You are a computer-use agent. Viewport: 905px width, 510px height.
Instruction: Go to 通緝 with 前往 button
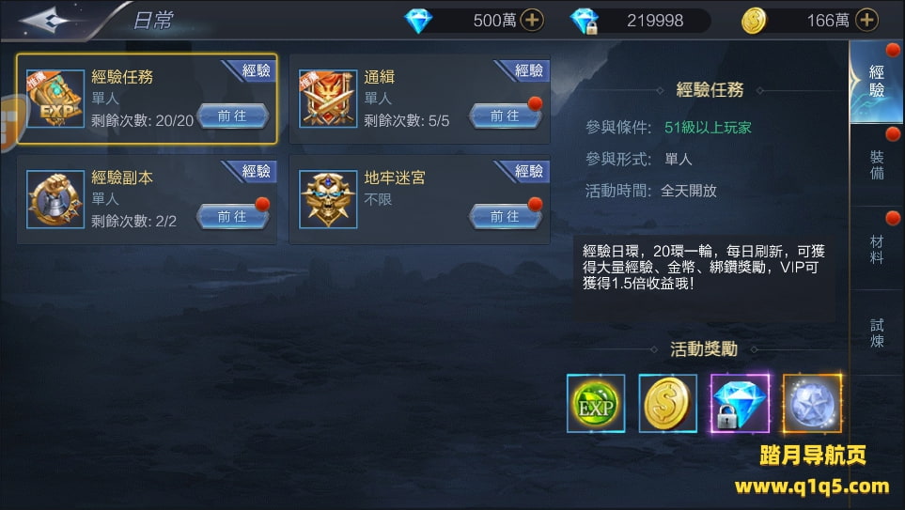506,116
